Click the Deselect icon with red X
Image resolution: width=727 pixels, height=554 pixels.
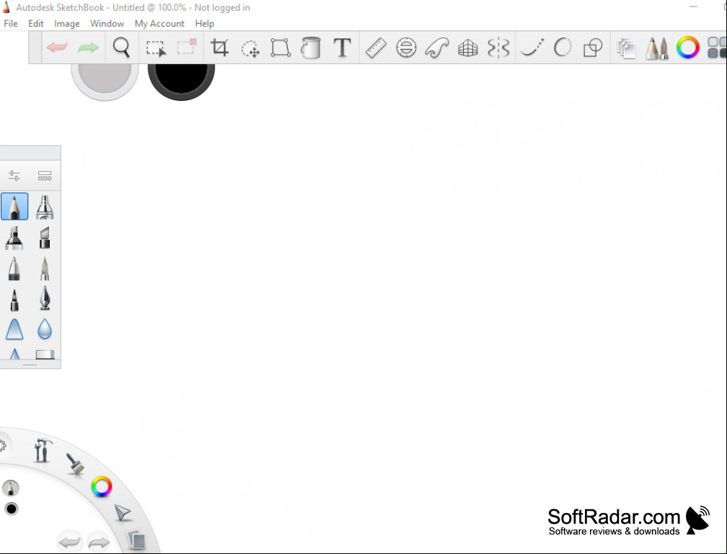point(187,47)
